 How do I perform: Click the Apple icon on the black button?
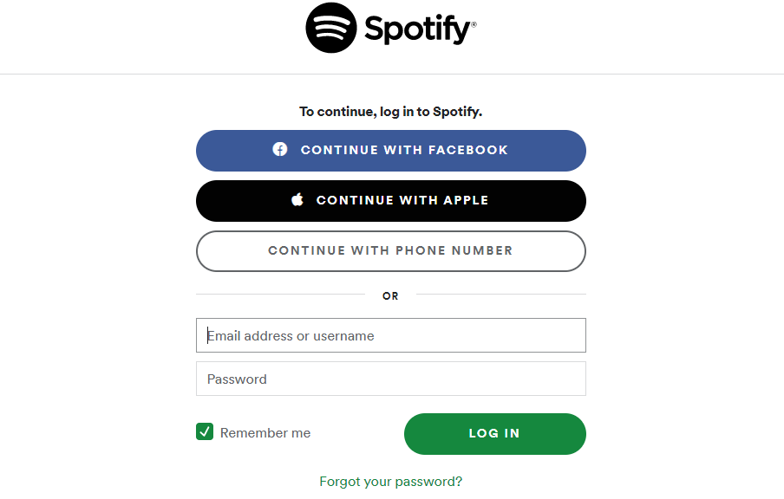point(297,200)
